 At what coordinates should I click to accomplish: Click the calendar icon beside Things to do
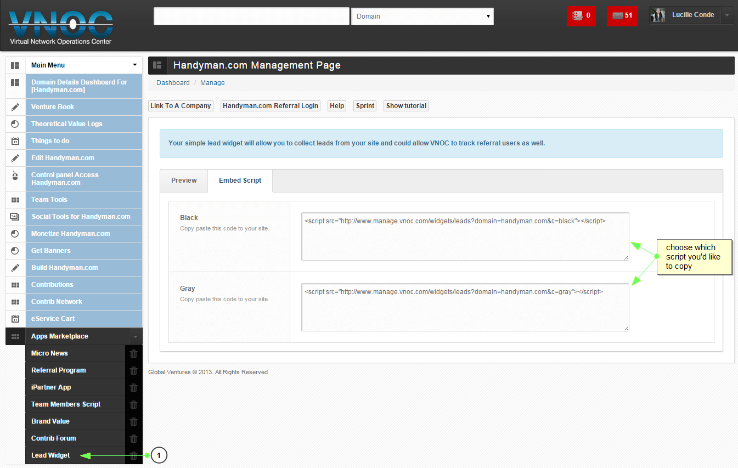[15, 141]
